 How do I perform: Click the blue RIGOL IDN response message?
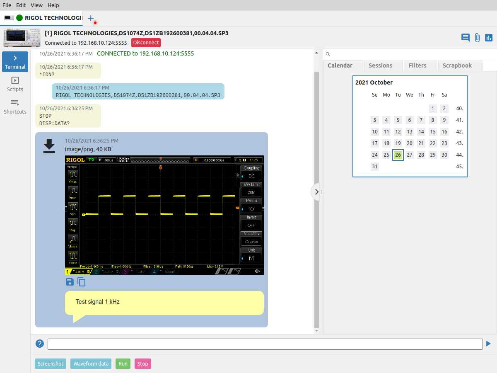(138, 91)
